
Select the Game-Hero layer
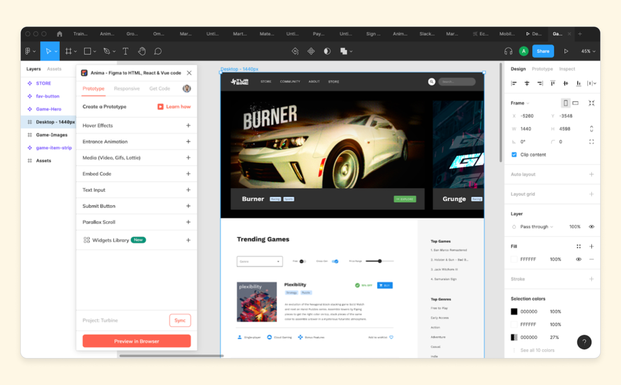pyautogui.click(x=49, y=109)
